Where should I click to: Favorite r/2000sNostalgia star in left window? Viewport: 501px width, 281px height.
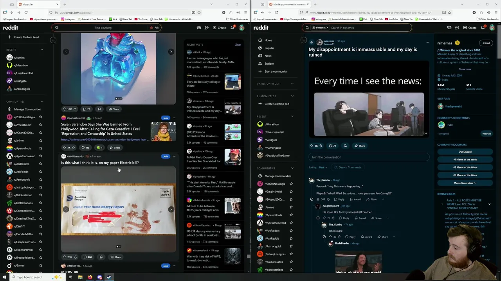41,117
